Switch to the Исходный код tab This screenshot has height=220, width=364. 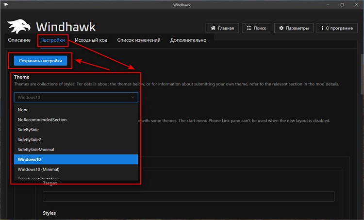(x=91, y=40)
